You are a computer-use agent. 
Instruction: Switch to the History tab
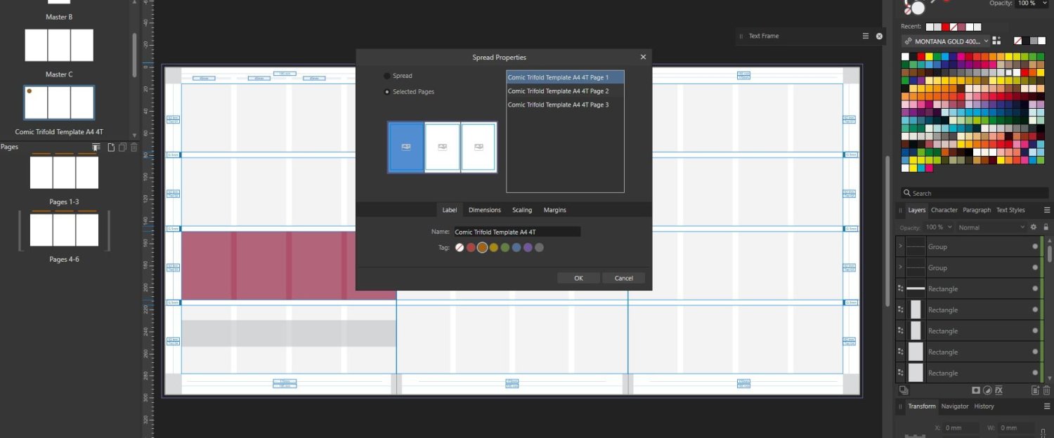984,406
